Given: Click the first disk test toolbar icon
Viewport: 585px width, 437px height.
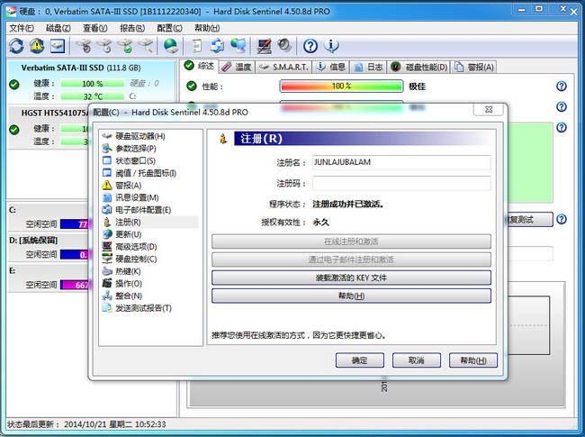Looking at the screenshot, I should point(84,46).
